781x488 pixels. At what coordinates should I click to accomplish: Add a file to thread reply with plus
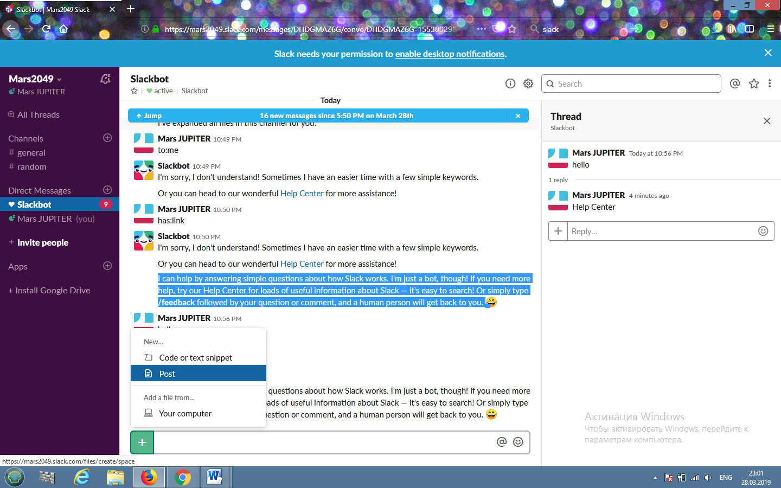(x=558, y=231)
